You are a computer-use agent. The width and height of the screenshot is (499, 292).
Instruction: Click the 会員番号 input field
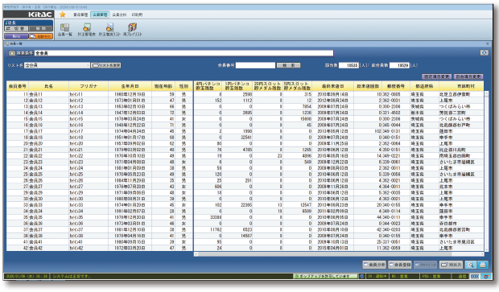click(255, 65)
